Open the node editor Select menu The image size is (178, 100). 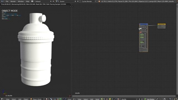pyautogui.click(x=86, y=99)
